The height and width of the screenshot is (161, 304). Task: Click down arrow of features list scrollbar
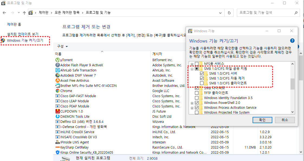[x=292, y=112]
